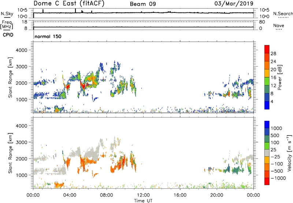
Task: Click the dotted Nave line in frequency panel
Action: 143,22
